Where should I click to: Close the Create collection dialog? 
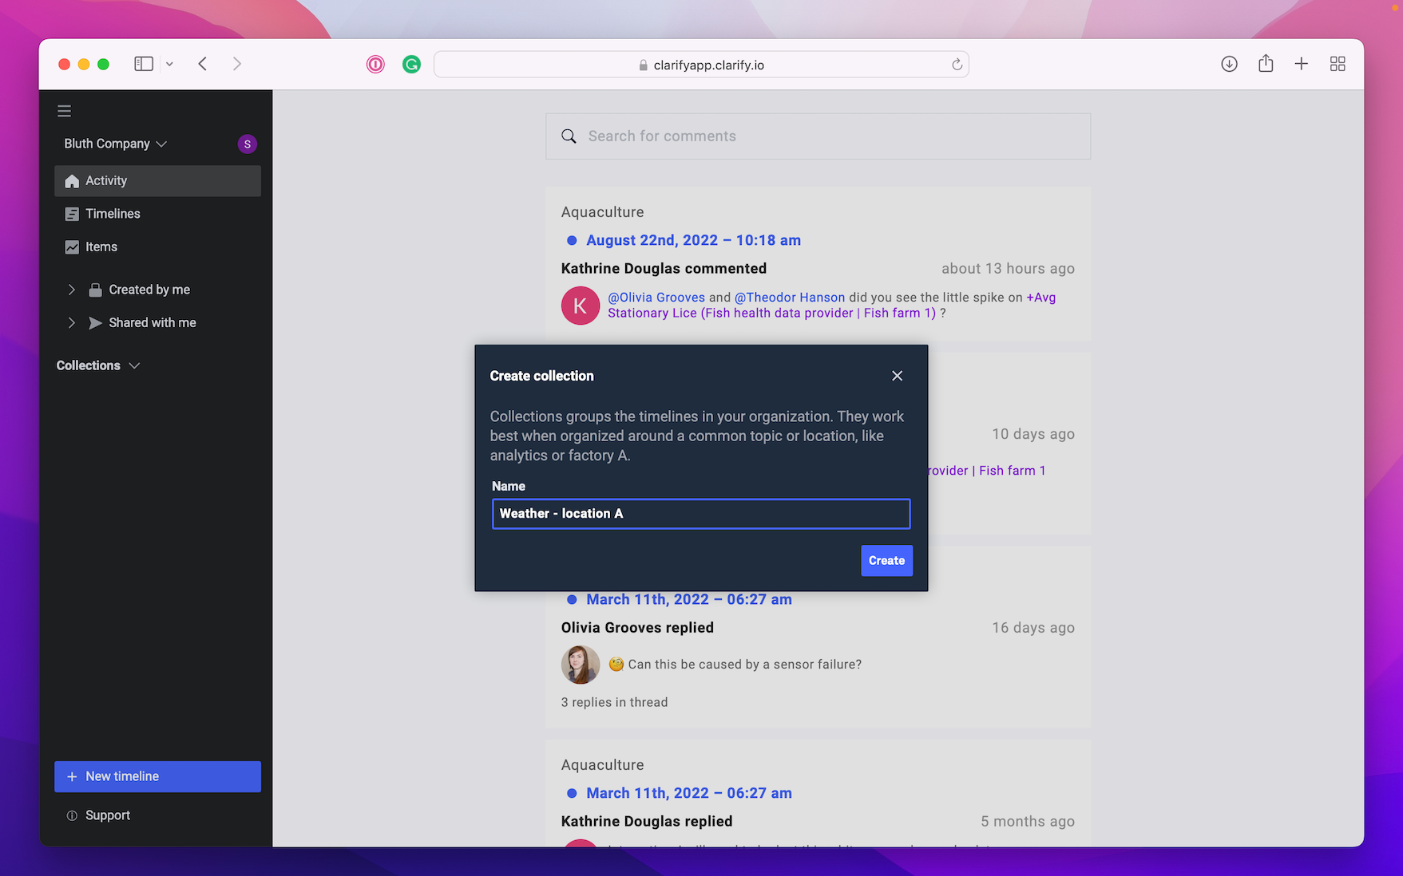897,376
